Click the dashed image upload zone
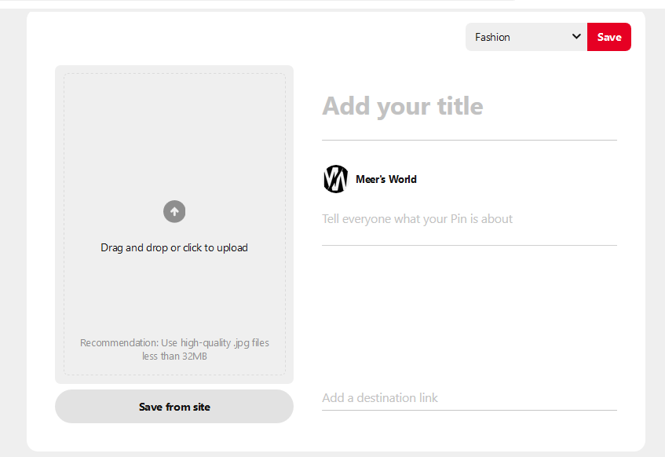 tap(174, 224)
